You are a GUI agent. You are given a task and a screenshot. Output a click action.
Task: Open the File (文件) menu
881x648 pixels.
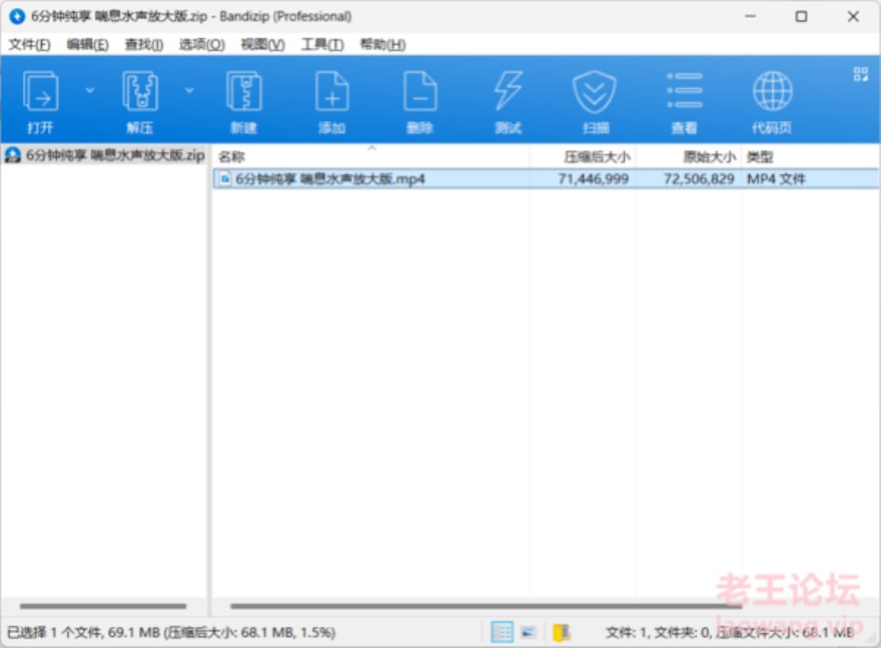click(x=29, y=44)
